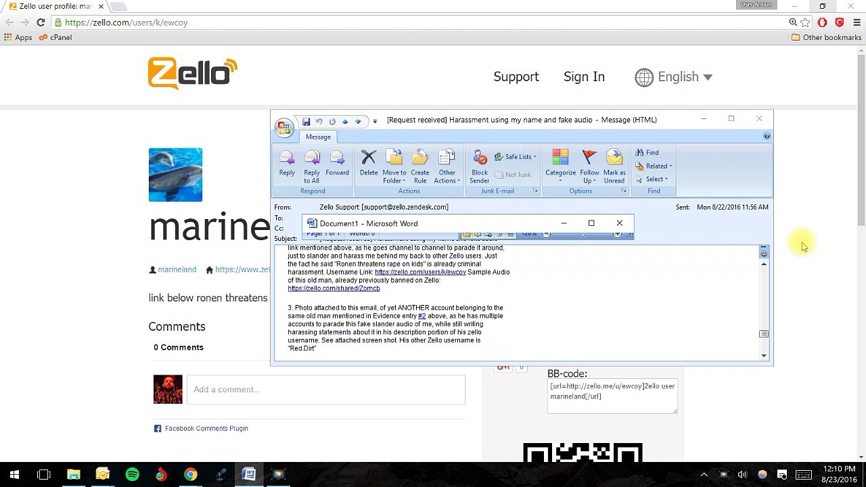Open the Apps bookmarks shortcut
This screenshot has width=866, height=487.
18,37
